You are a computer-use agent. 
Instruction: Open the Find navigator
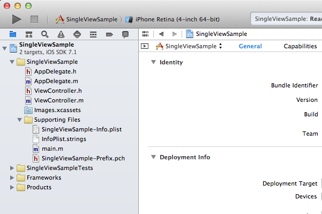point(45,34)
